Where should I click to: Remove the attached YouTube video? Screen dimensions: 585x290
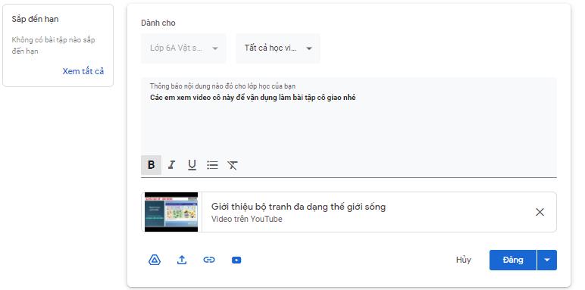[x=540, y=212]
